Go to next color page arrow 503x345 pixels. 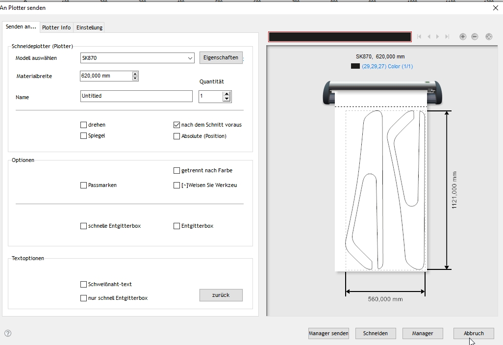click(x=438, y=37)
